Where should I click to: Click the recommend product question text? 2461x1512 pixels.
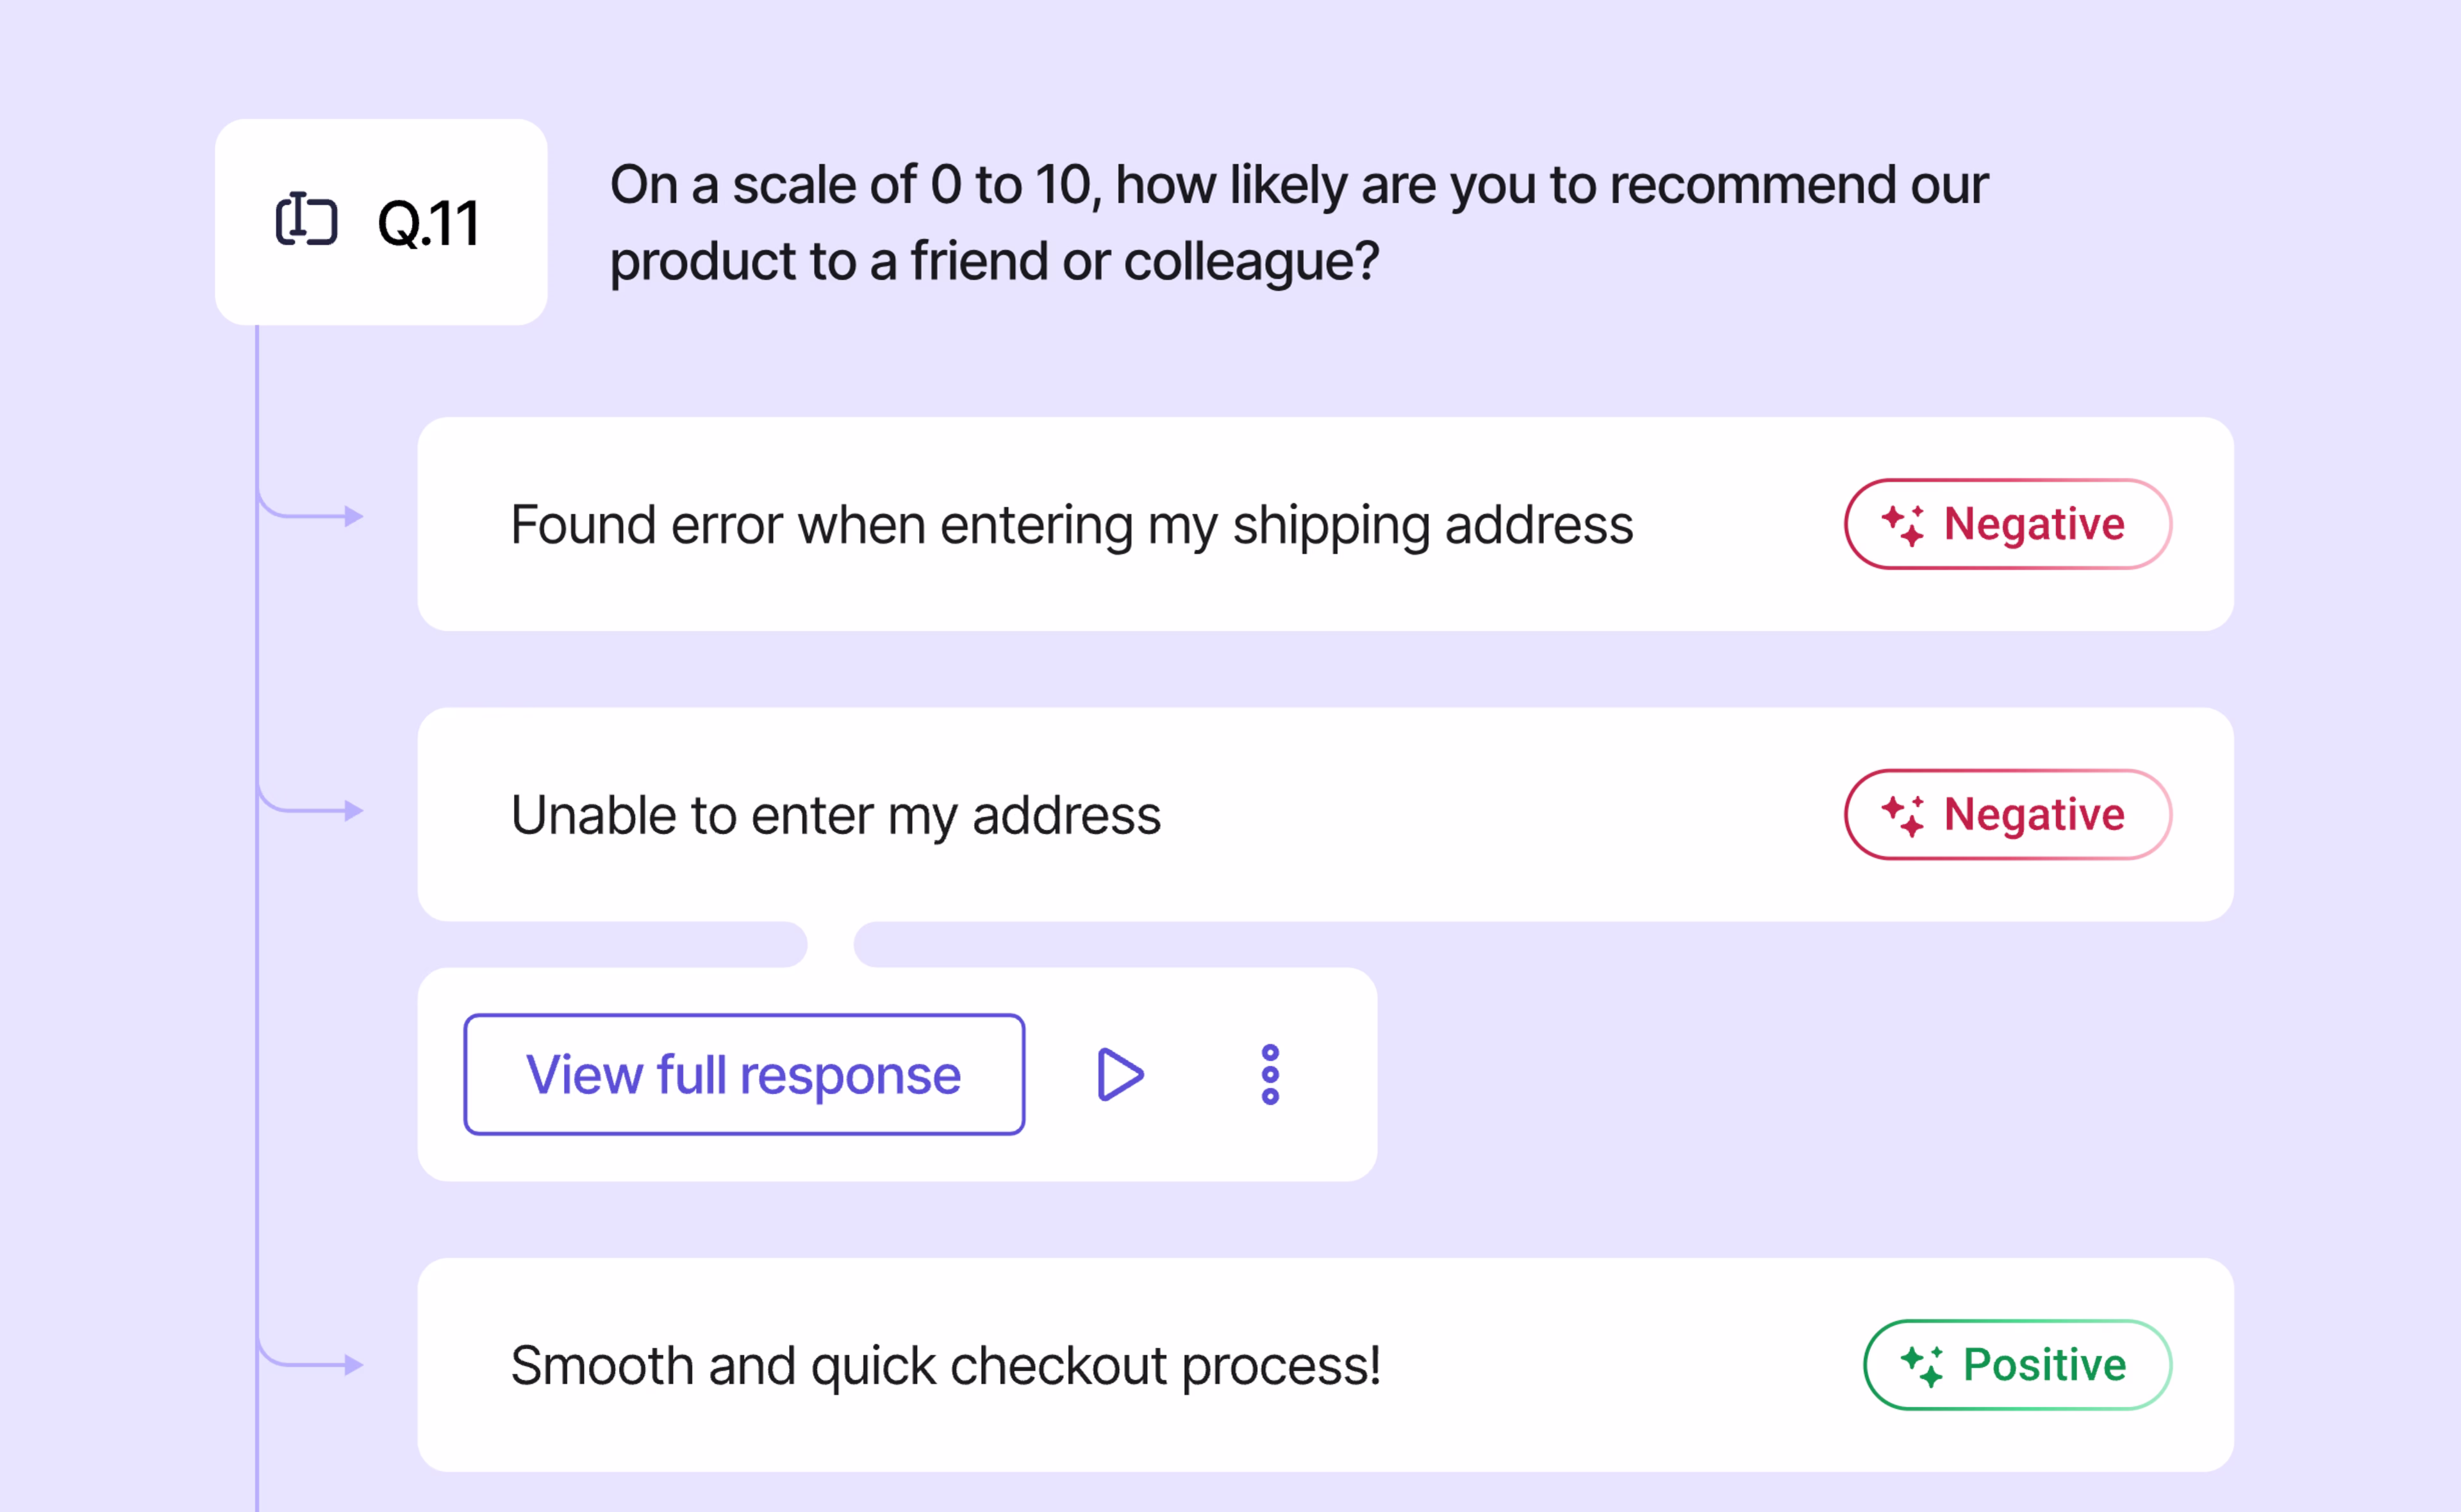1298,223
